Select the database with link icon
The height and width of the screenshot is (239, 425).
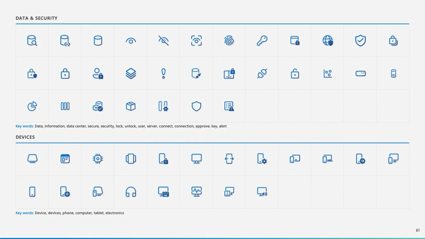coord(65,40)
